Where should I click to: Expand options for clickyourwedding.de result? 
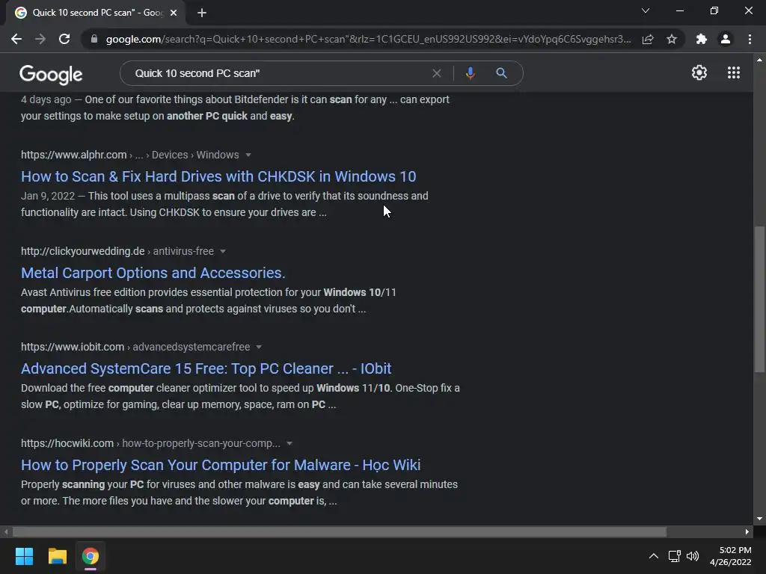click(223, 251)
